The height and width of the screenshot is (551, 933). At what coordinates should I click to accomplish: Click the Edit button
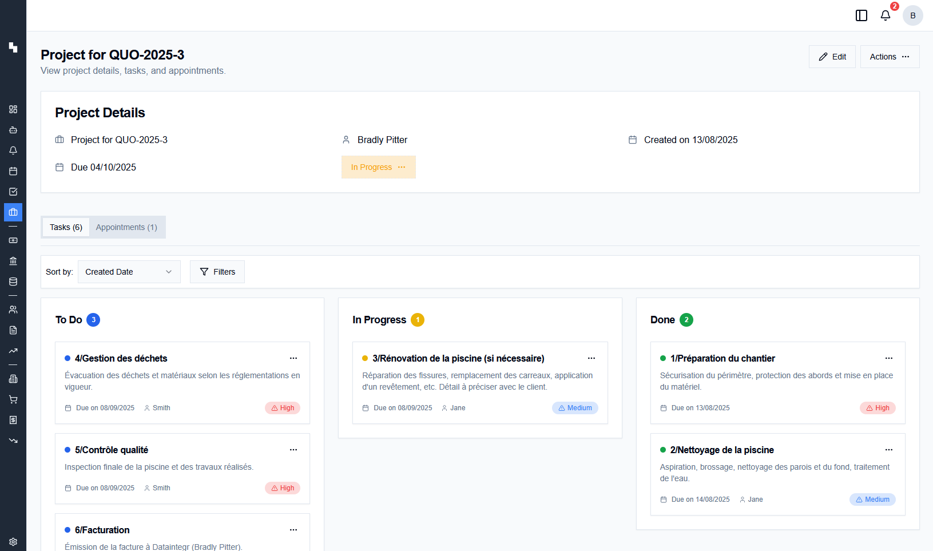tap(832, 57)
